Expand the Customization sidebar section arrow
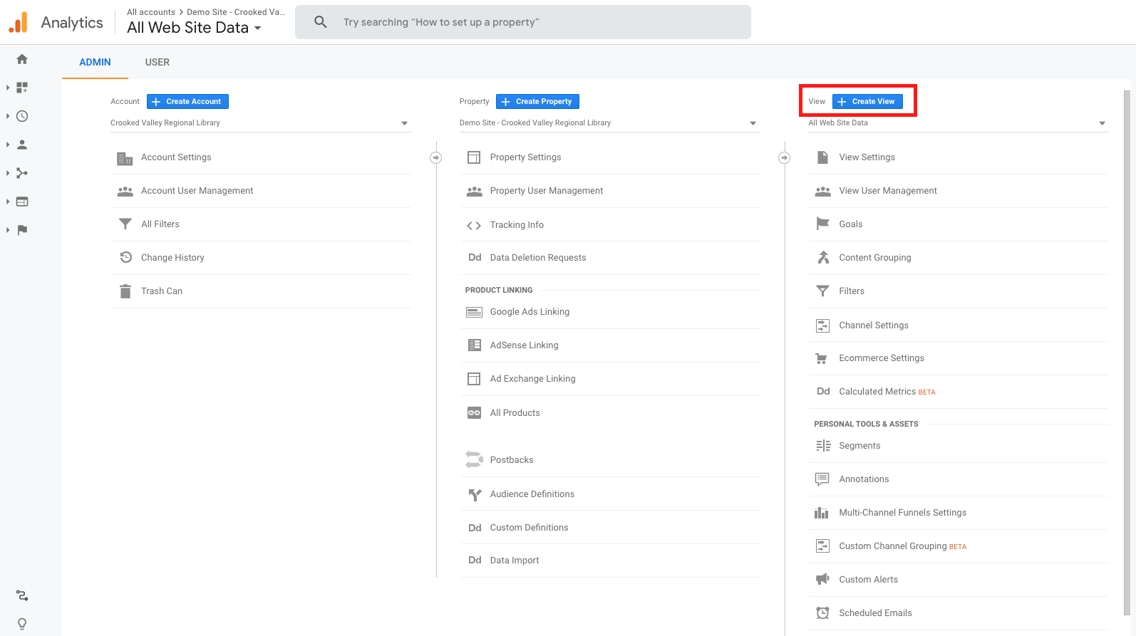The width and height of the screenshot is (1136, 636). coord(8,88)
